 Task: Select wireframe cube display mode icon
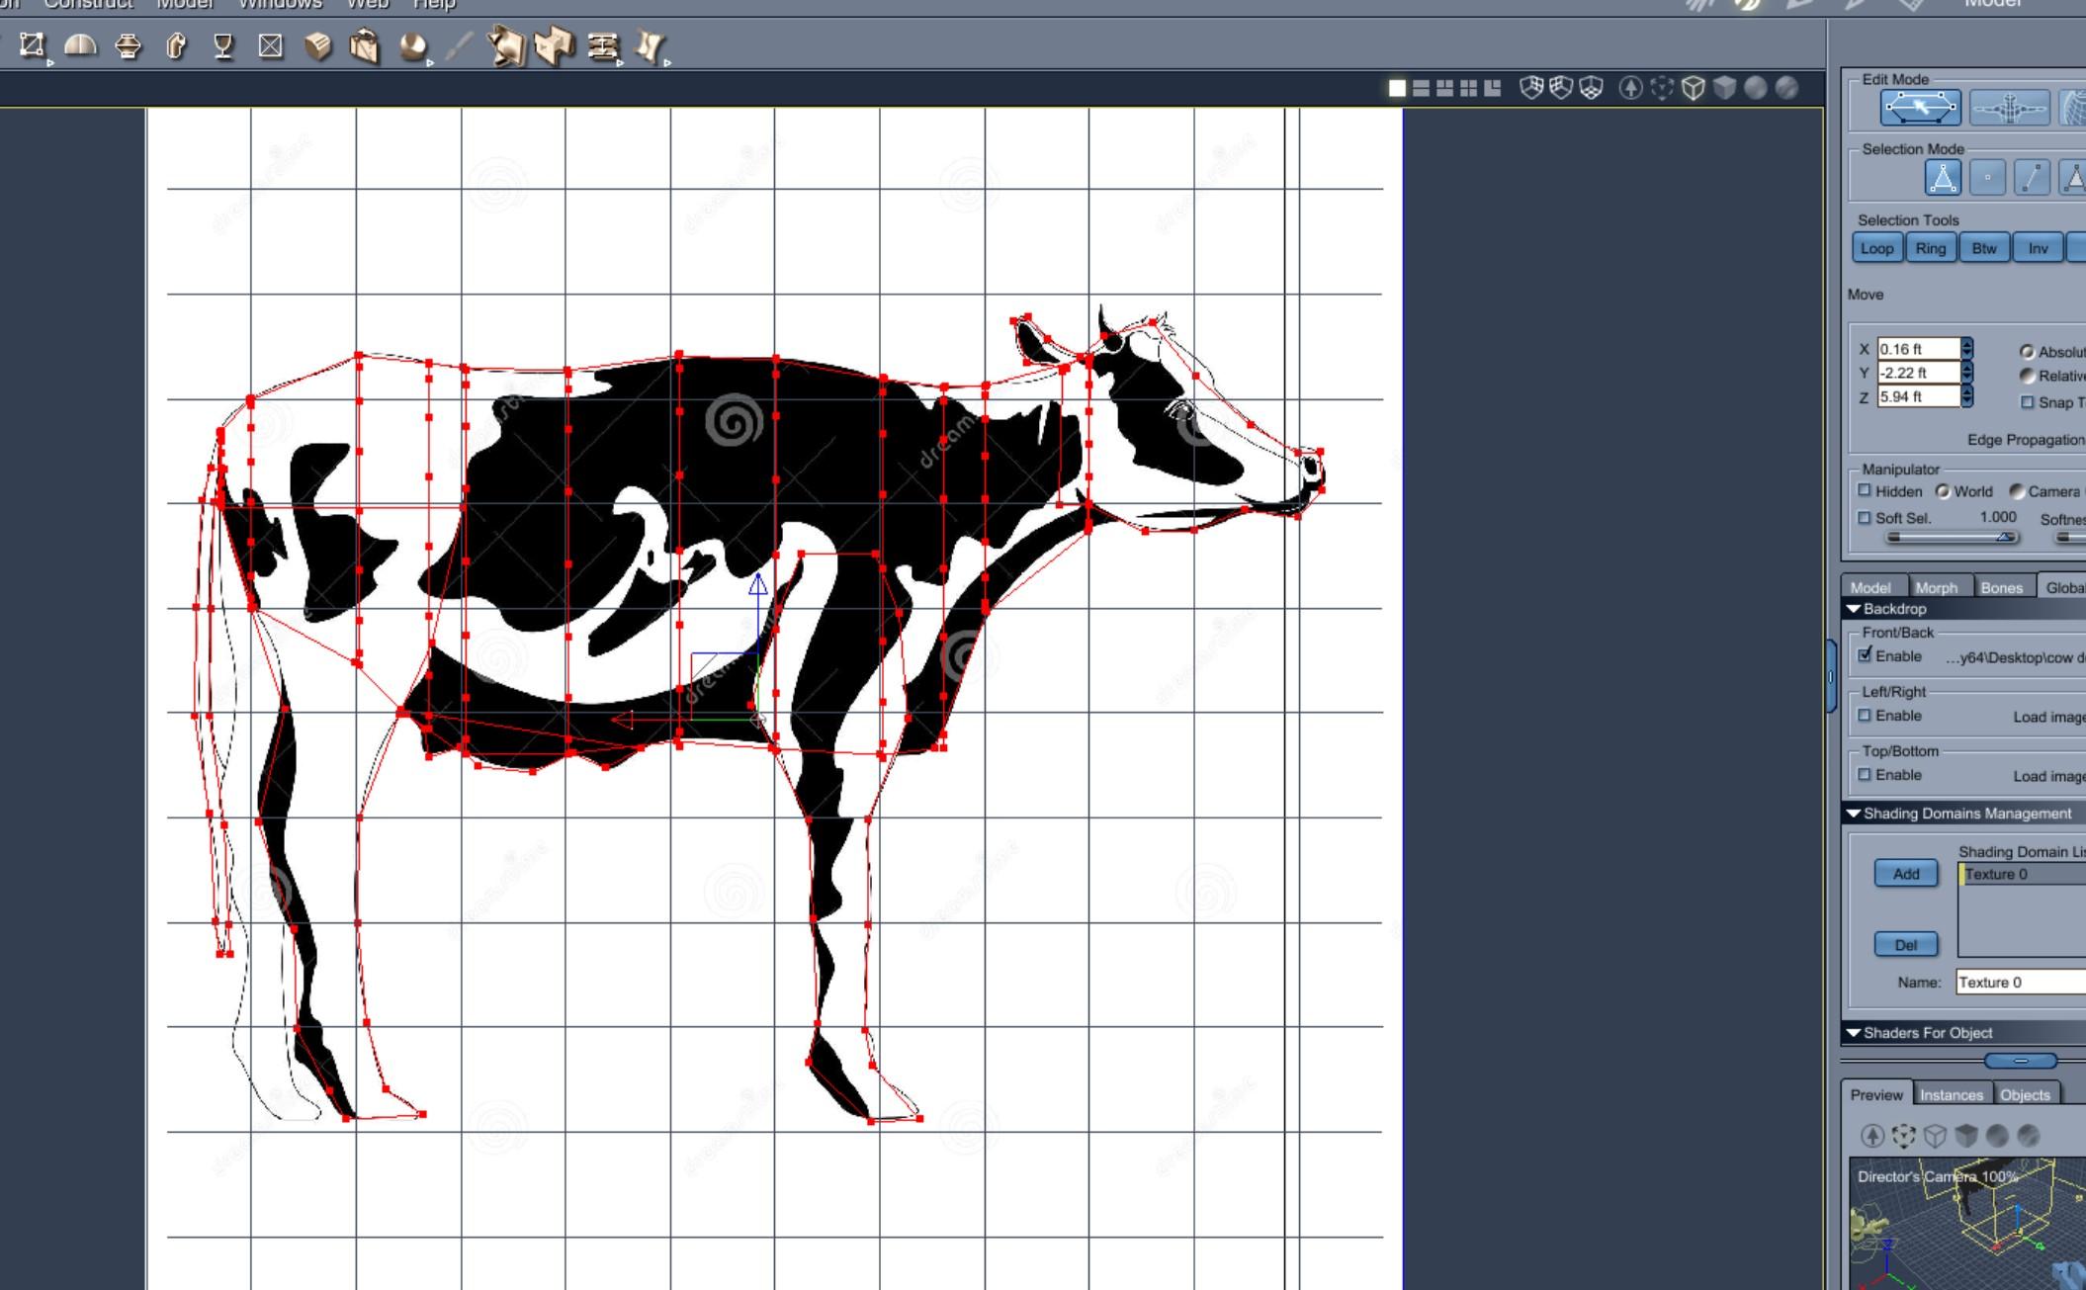pyautogui.click(x=1694, y=88)
